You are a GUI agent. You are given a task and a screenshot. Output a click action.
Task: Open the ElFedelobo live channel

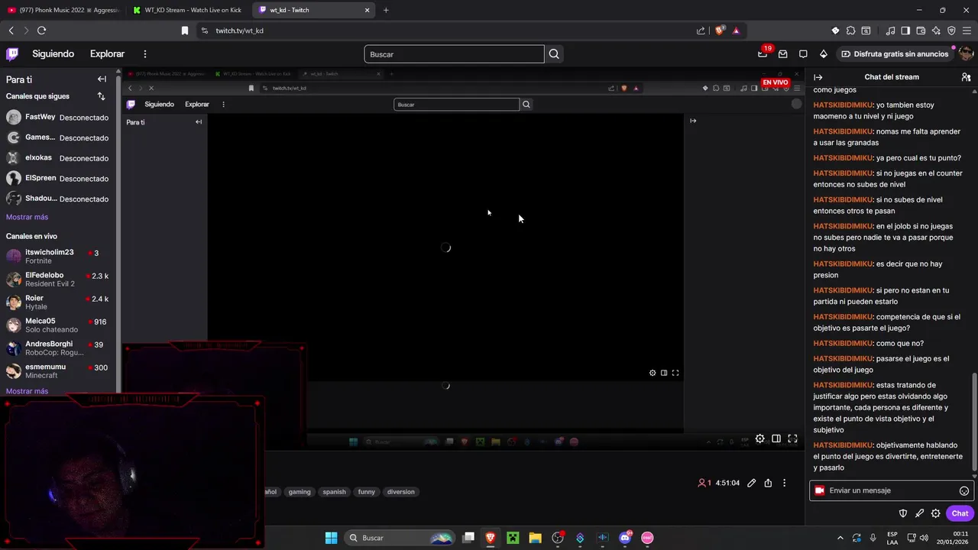click(x=59, y=279)
